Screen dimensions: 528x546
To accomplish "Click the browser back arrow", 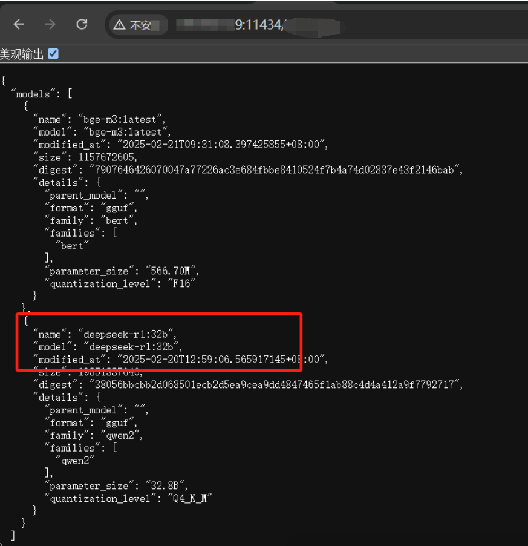I will pos(19,24).
